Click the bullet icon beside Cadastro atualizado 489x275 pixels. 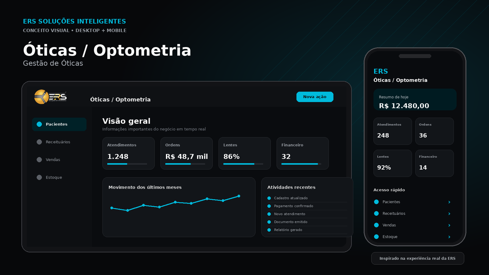point(269,198)
